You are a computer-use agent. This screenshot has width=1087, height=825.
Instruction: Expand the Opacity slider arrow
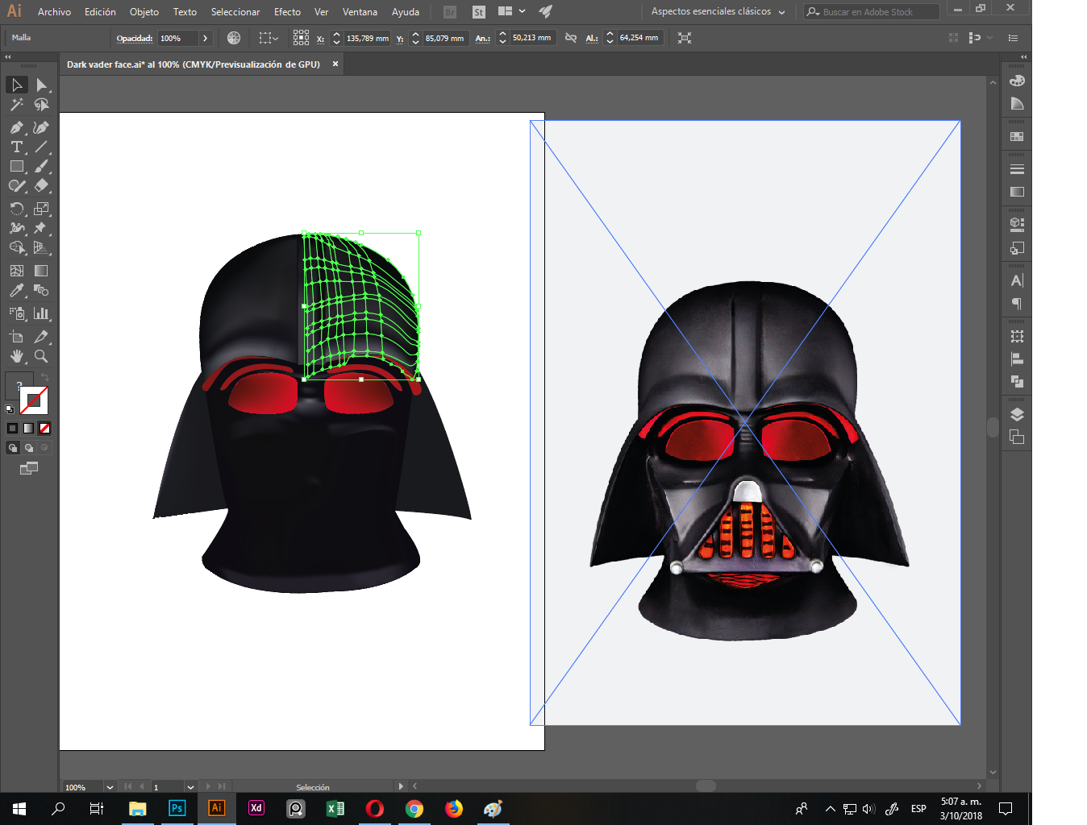205,38
